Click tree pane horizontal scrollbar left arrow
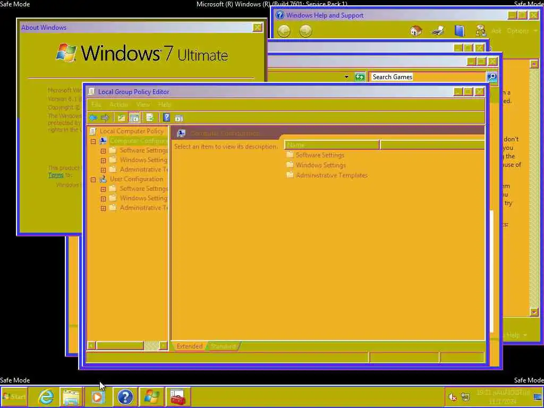 pyautogui.click(x=91, y=345)
